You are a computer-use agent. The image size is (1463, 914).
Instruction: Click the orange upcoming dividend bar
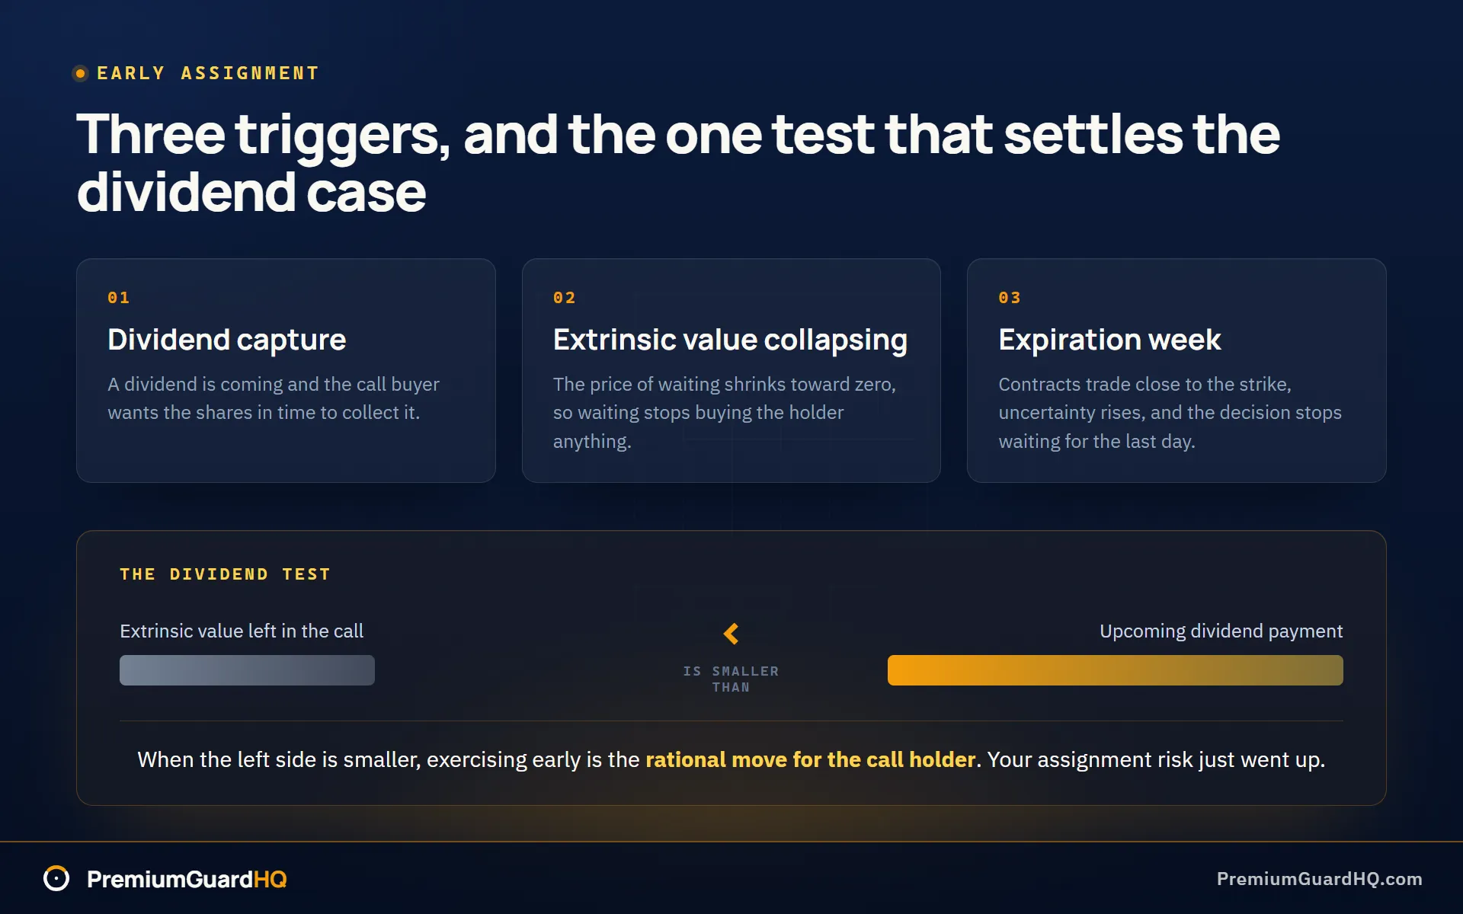1115,670
